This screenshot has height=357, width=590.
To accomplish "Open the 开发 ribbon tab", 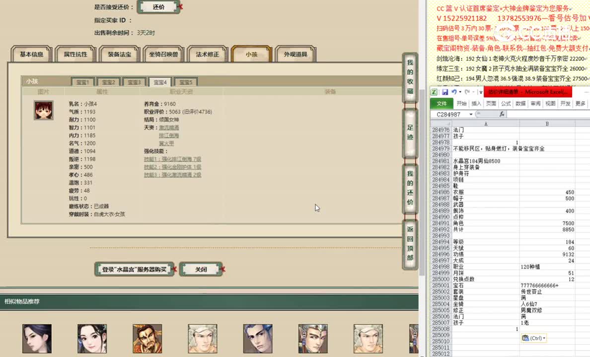I will click(565, 104).
